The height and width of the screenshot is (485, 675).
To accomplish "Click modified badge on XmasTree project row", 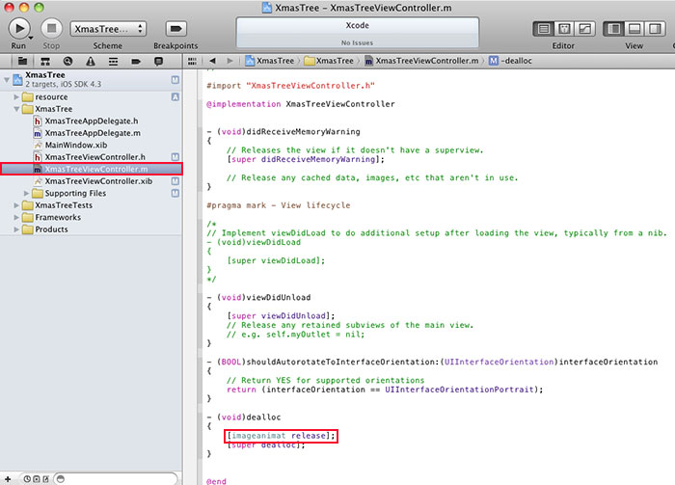I will pos(175,80).
